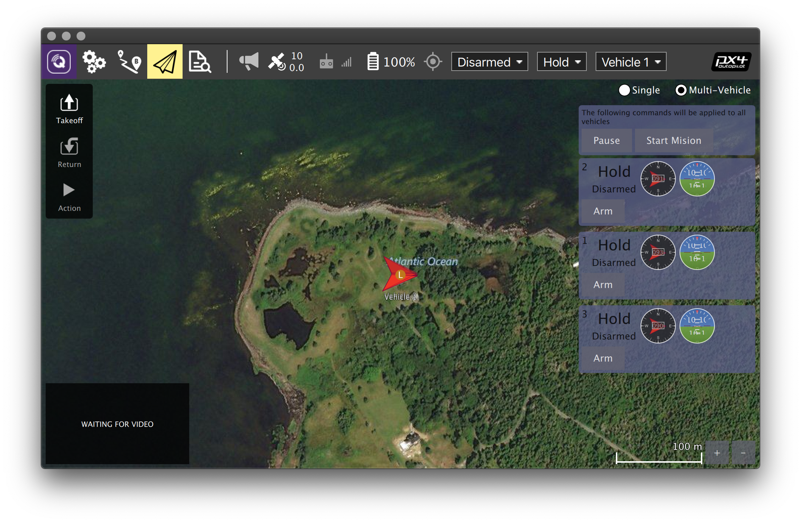
Task: Start Mission for all vehicles
Action: click(674, 140)
